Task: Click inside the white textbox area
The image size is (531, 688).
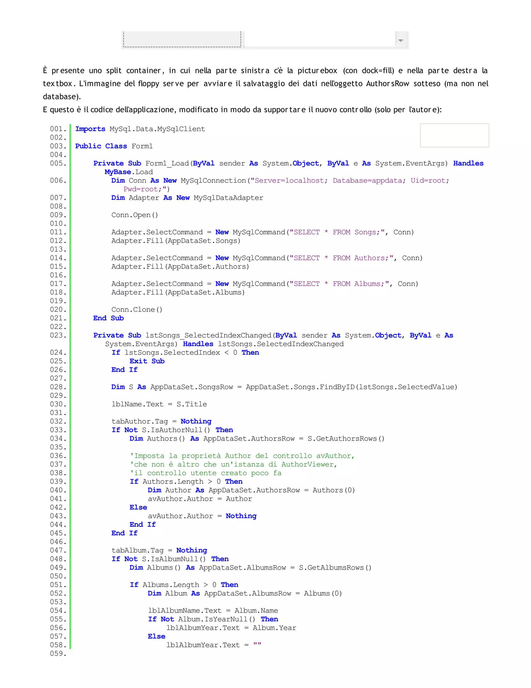Action: (319, 38)
